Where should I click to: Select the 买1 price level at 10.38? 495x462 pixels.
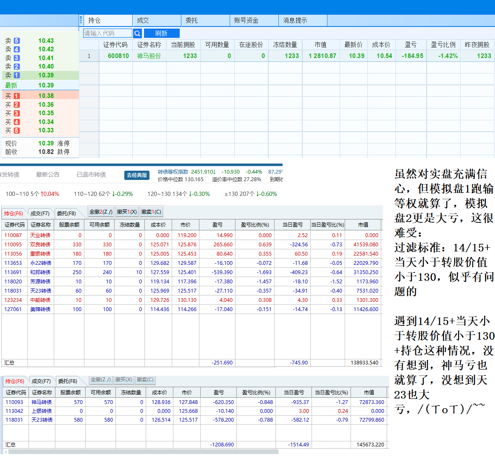(40, 96)
